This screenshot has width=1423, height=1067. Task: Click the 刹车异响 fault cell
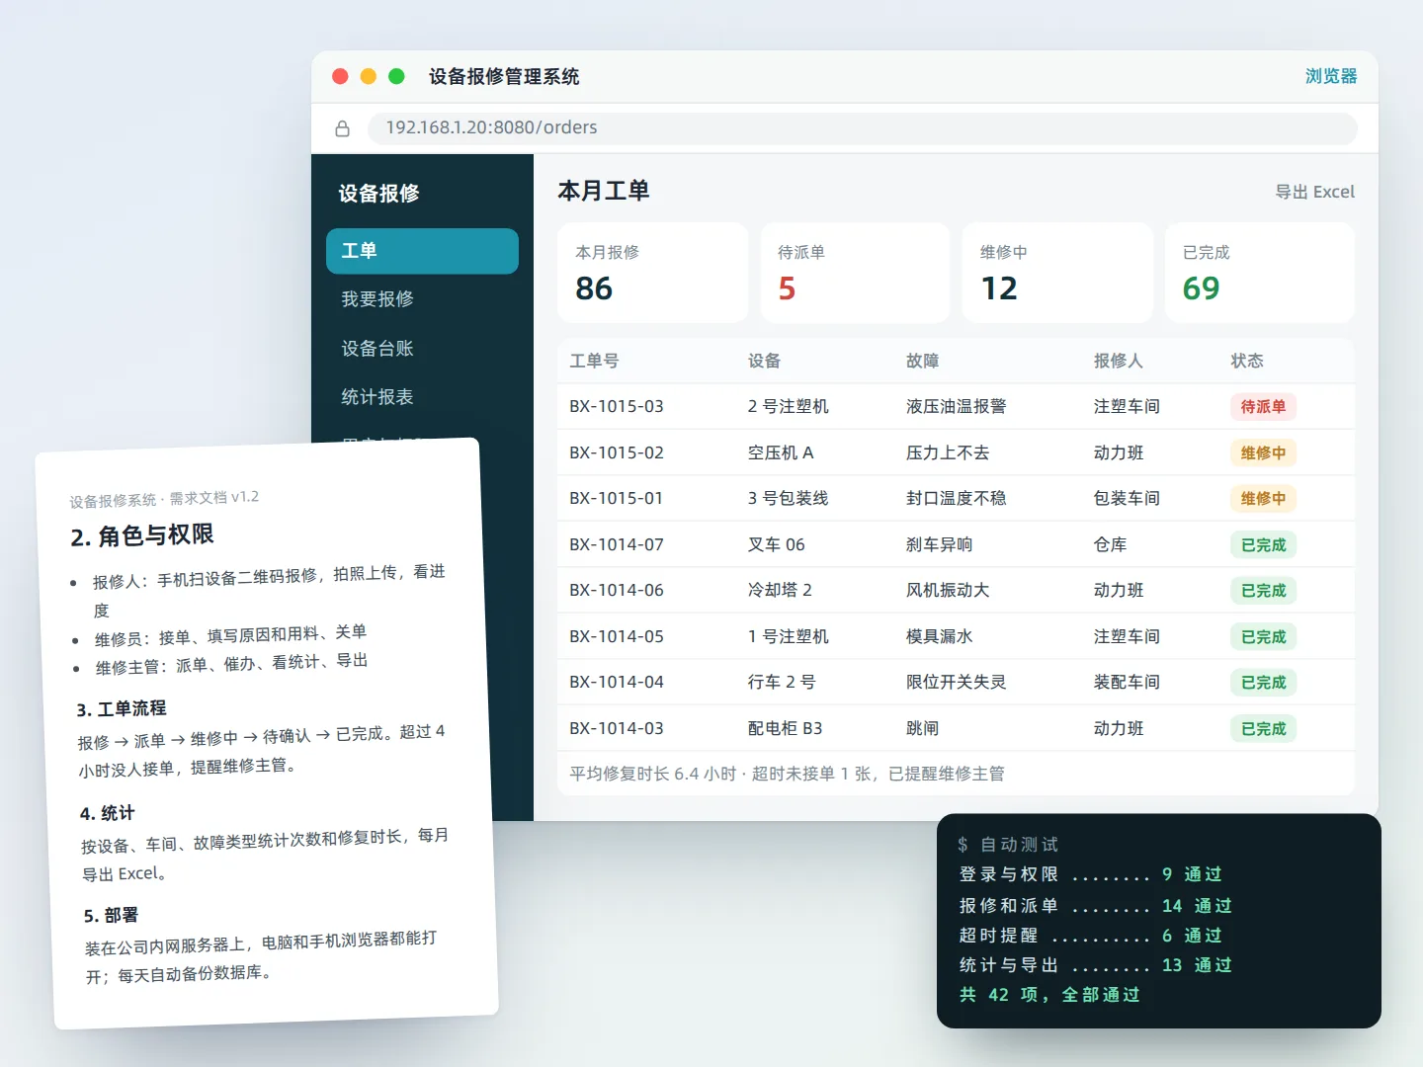939,544
